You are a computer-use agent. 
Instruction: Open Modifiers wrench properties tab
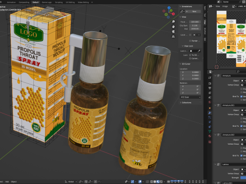tap(210, 113)
